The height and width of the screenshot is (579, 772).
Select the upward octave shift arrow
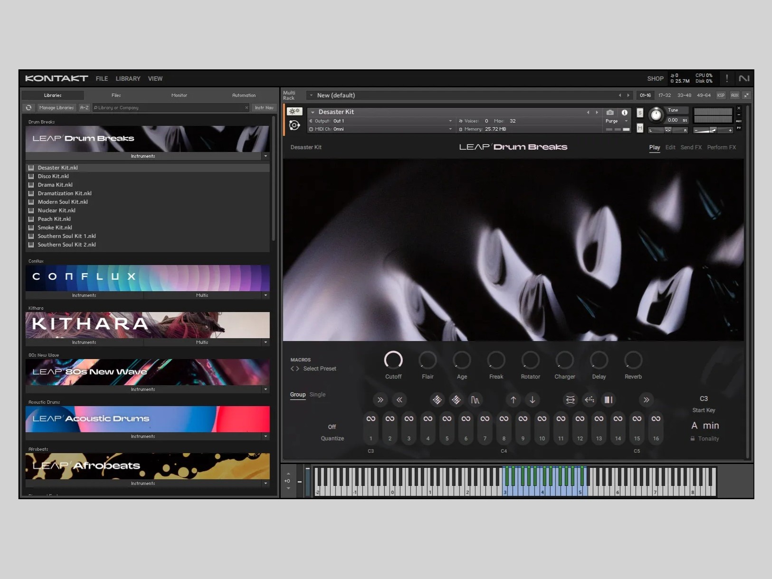click(x=513, y=399)
